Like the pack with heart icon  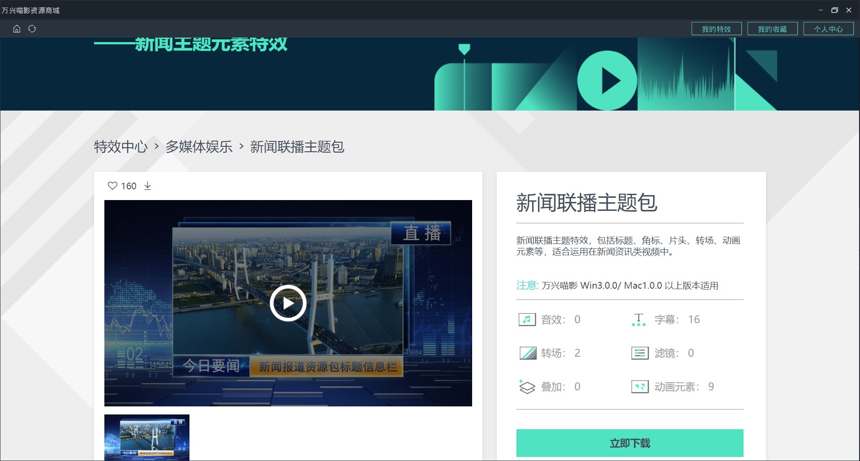[x=112, y=186]
